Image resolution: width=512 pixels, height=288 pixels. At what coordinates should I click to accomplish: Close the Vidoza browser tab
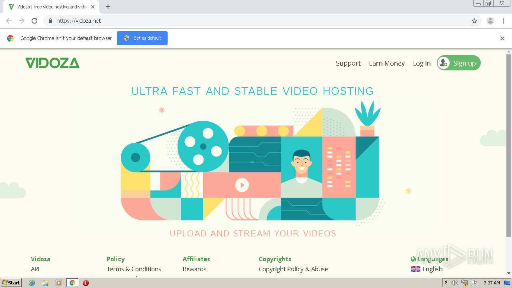[93, 7]
